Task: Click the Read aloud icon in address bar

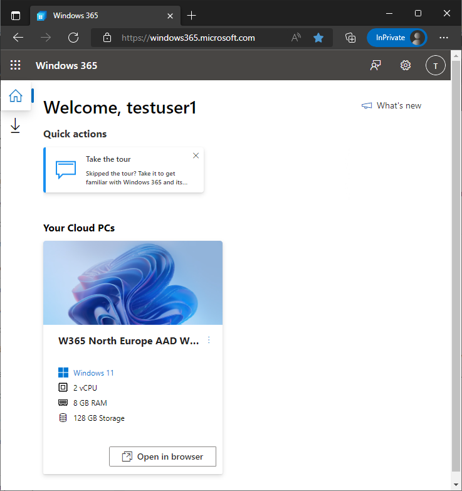Action: (296, 38)
